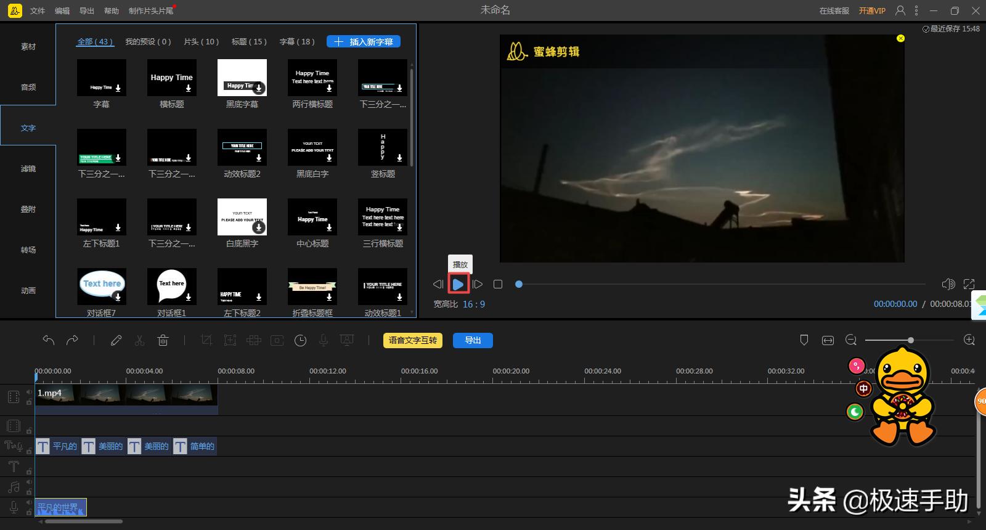986x530 pixels.
Task: Click the yellow 语音文字互转 button
Action: (412, 340)
